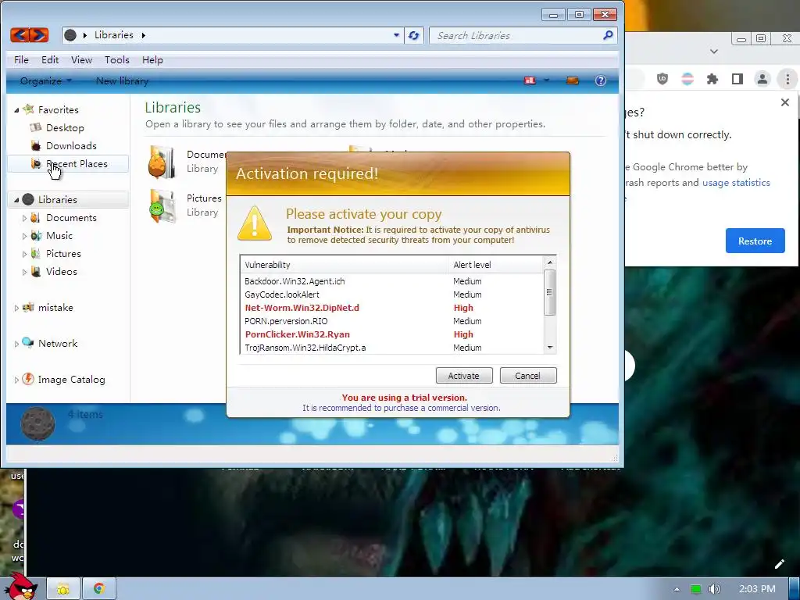Click the Videos icon in the navigation tree
Screen dimensions: 800x600
36,271
